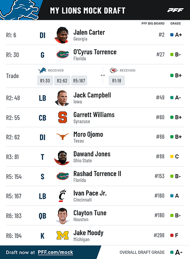Open the PFF.com/mock link
This screenshot has width=190, height=259.
pyautogui.click(x=56, y=252)
